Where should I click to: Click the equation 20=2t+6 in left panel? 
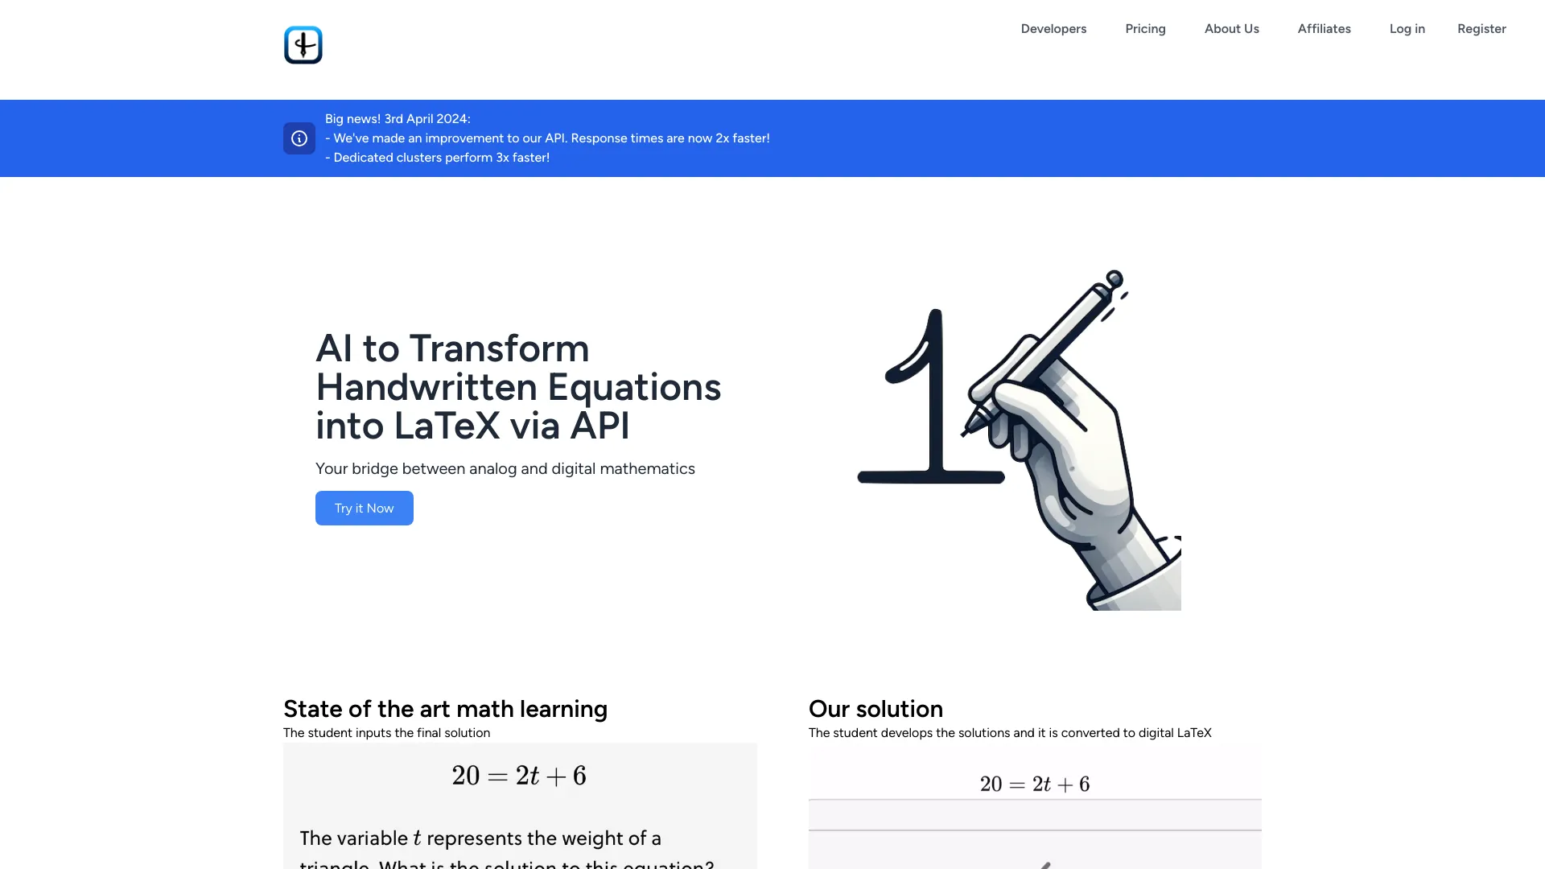pyautogui.click(x=519, y=776)
